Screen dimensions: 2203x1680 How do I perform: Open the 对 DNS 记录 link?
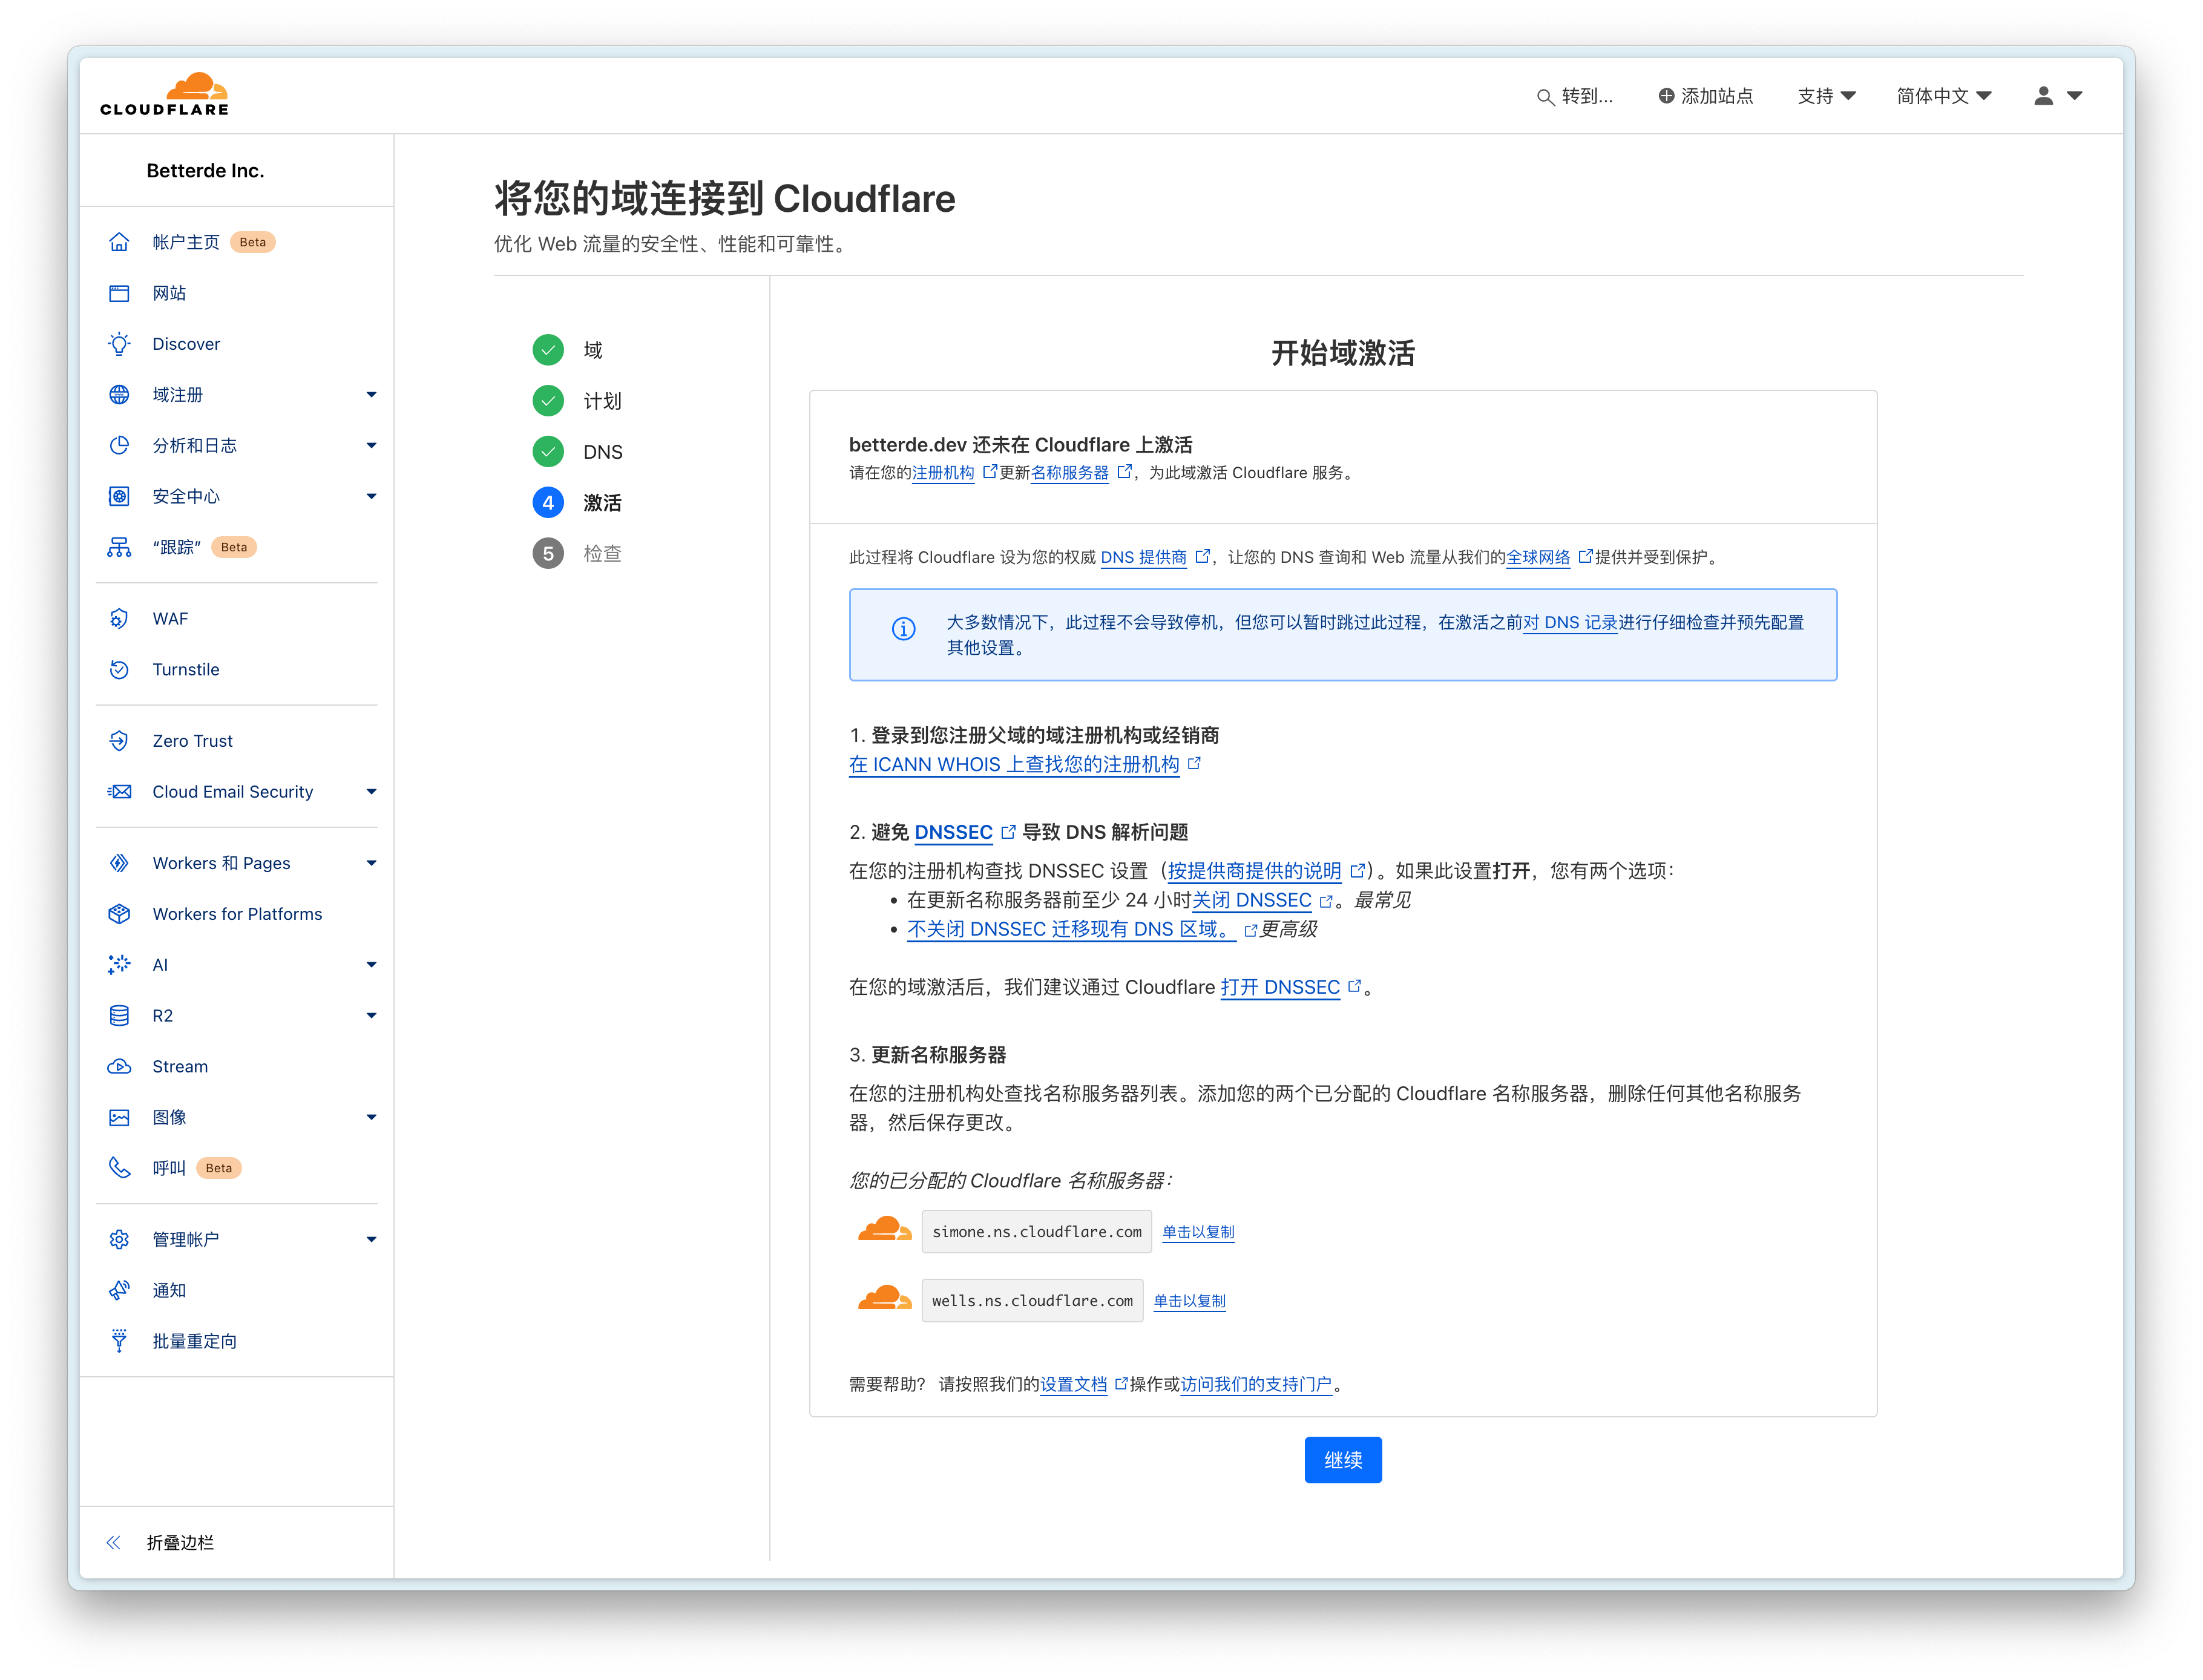1569,622
